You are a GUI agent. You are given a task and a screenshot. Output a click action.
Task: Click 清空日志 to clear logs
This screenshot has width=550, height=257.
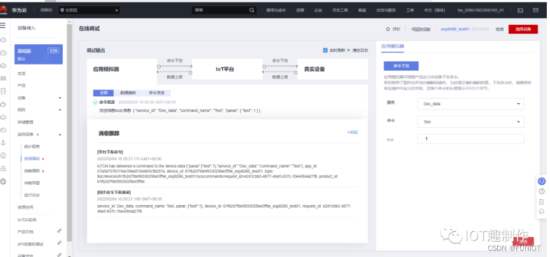coord(360,51)
